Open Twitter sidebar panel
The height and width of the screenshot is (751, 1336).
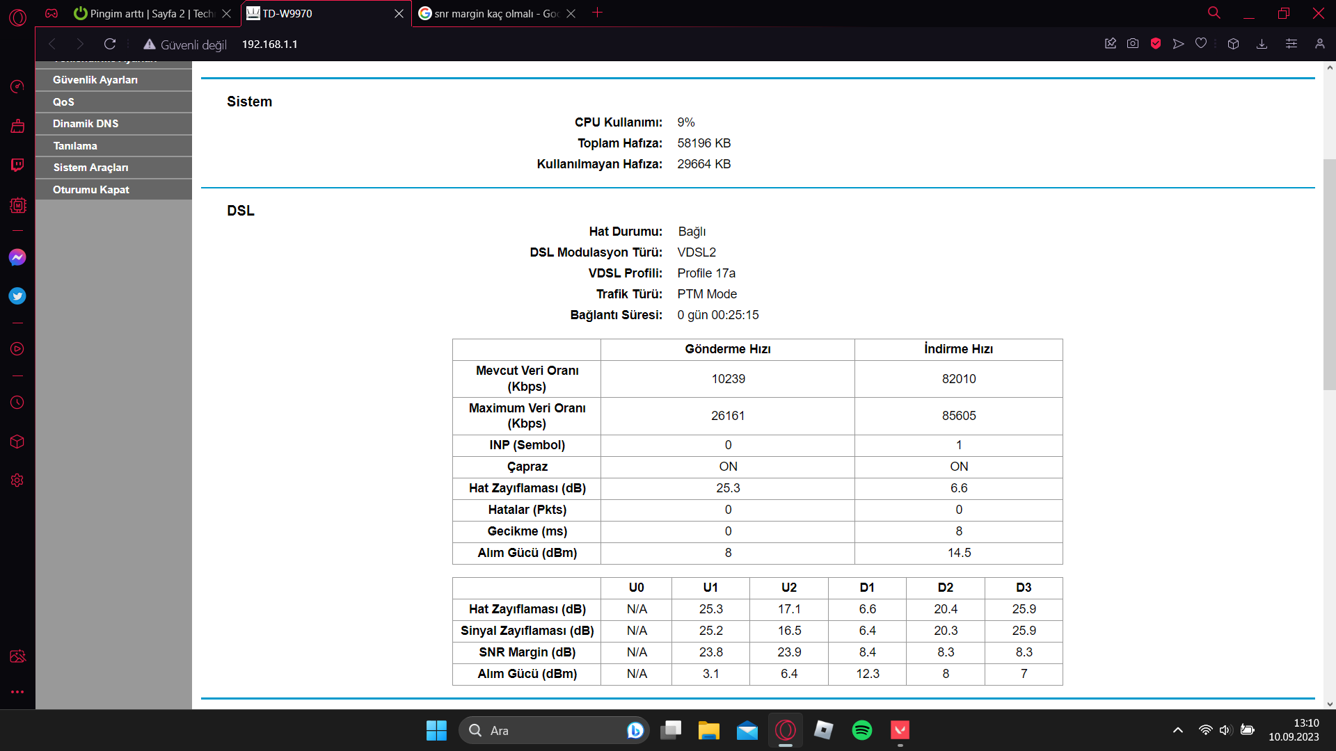[17, 296]
